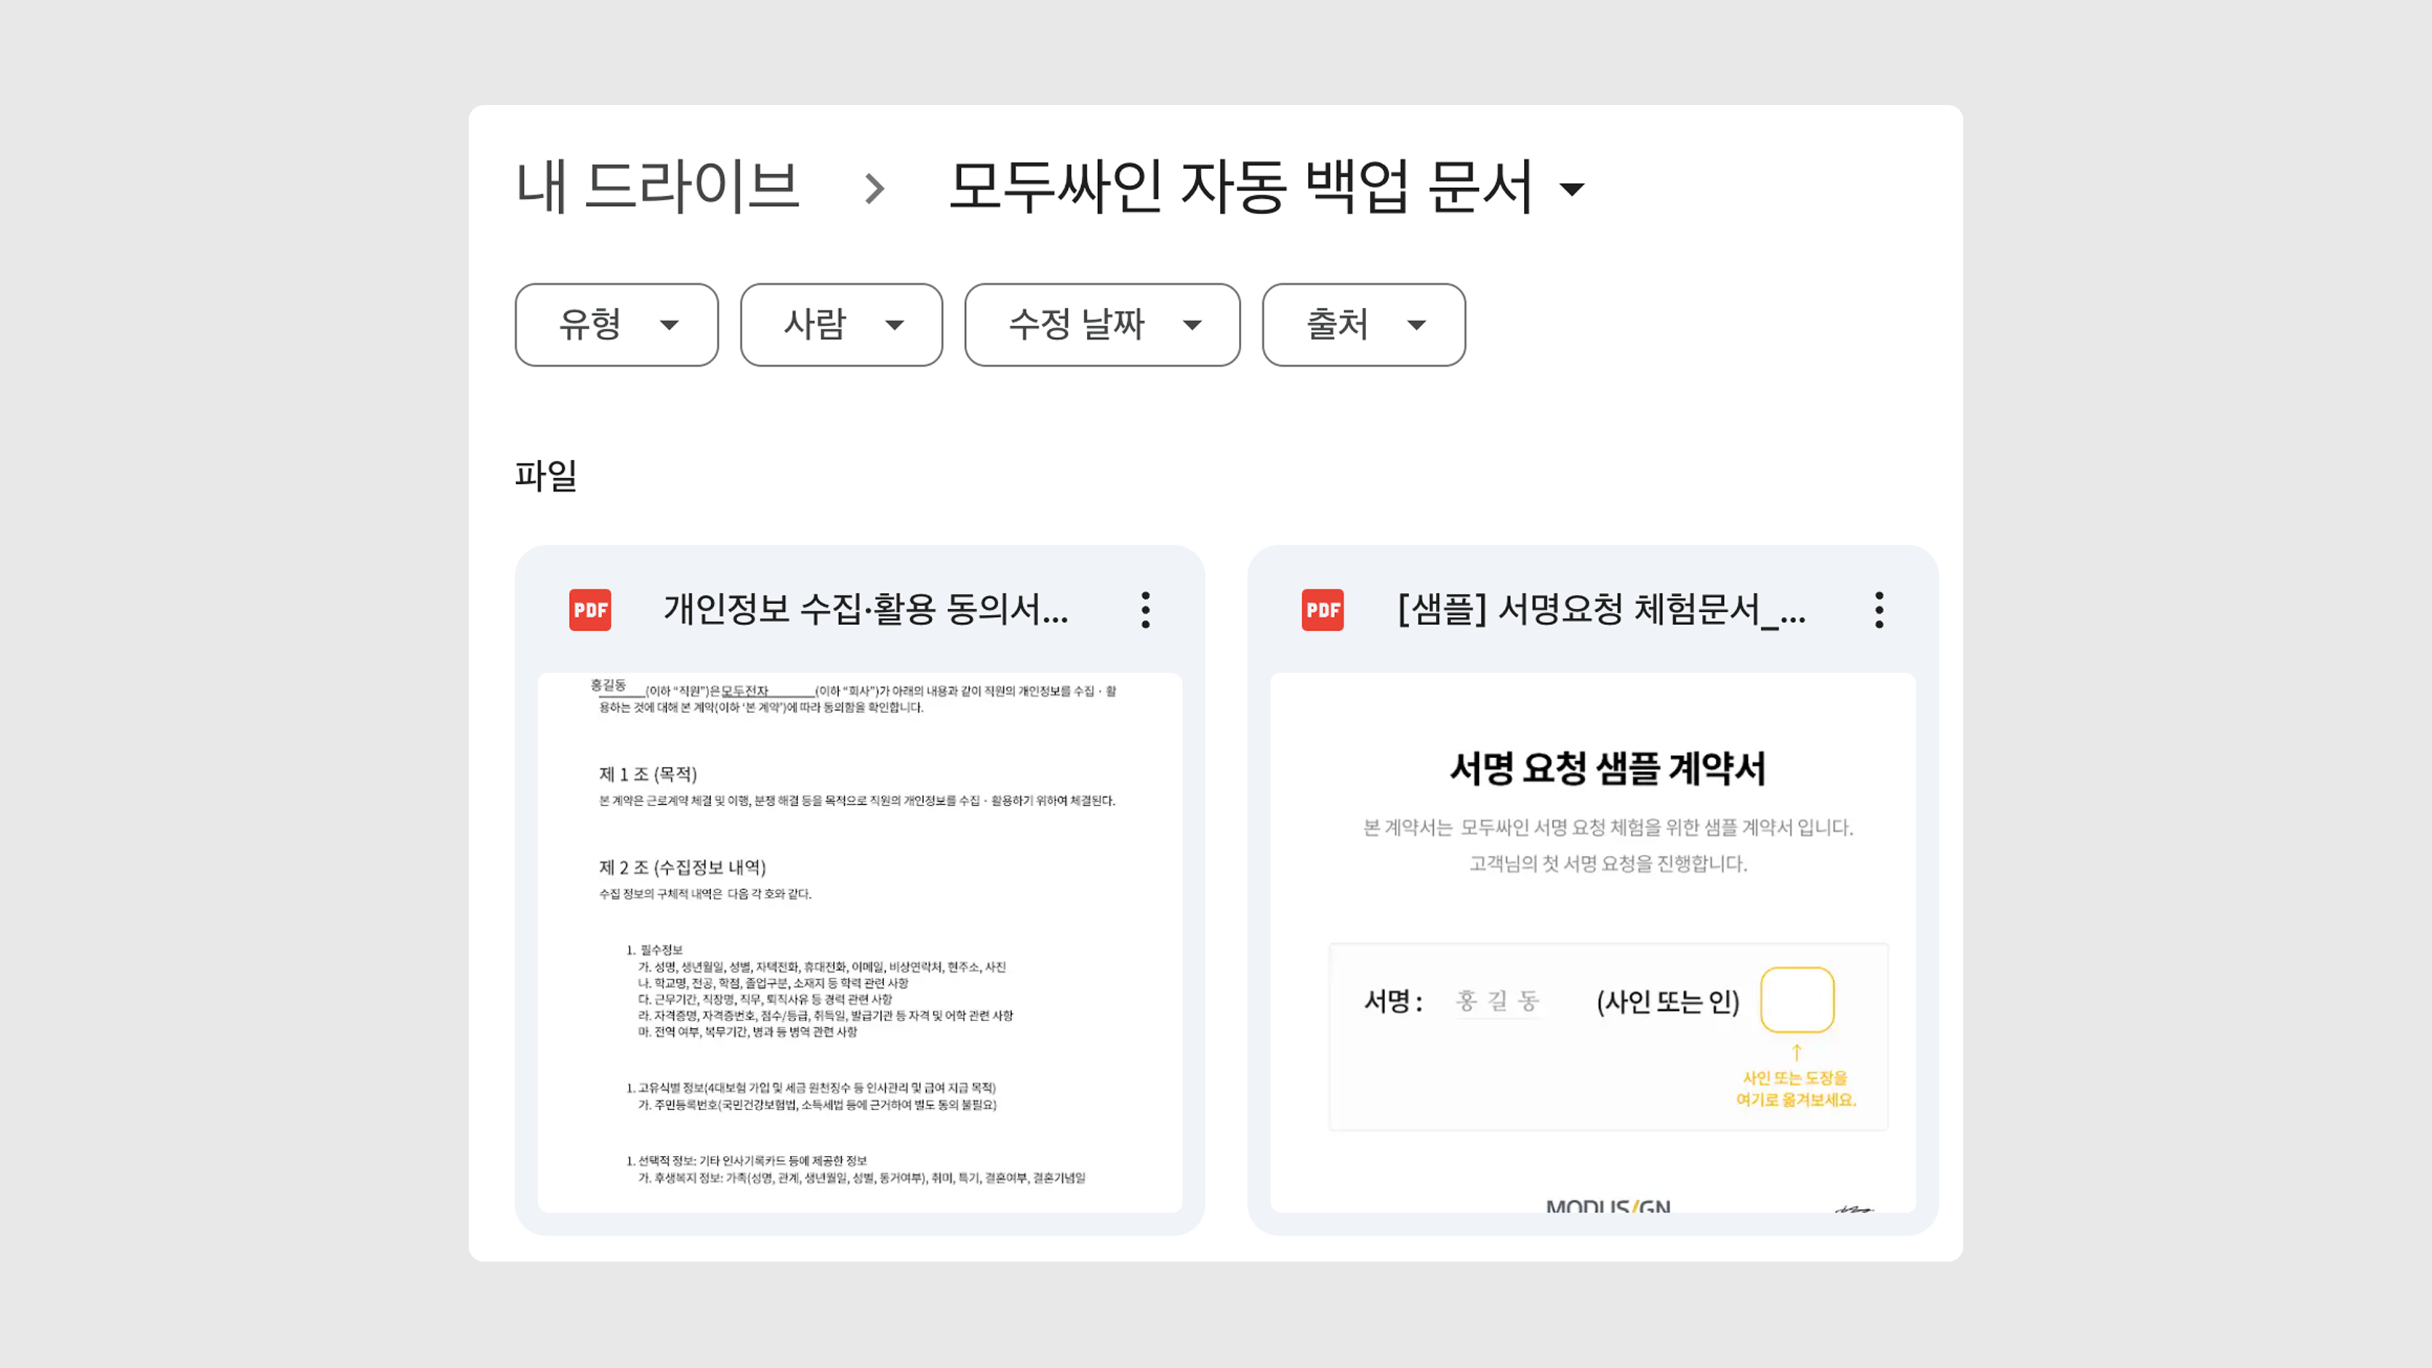
Task: Select the [샘플] 서명요청 체험문서 file name
Action: click(x=1601, y=610)
